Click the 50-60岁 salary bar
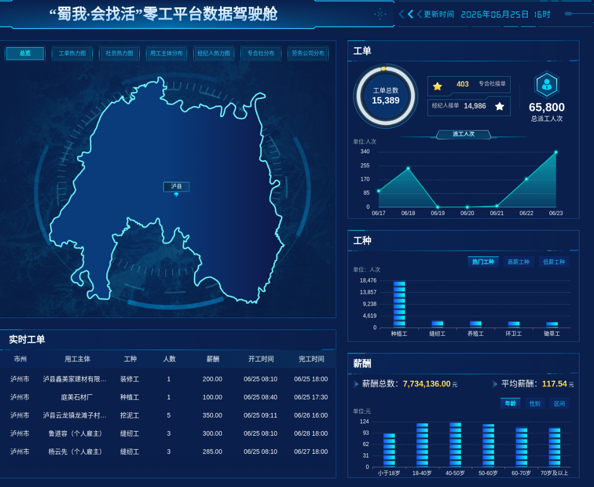Viewport: 594px width, 487px height. pyautogui.click(x=488, y=445)
